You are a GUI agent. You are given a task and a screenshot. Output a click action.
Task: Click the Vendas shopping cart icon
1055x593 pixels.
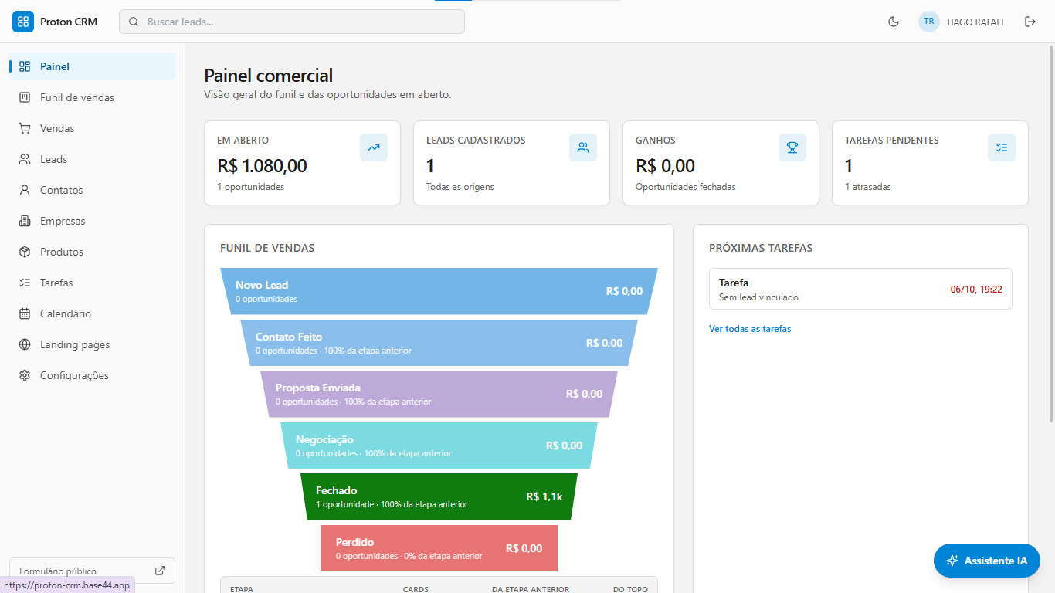coord(25,128)
